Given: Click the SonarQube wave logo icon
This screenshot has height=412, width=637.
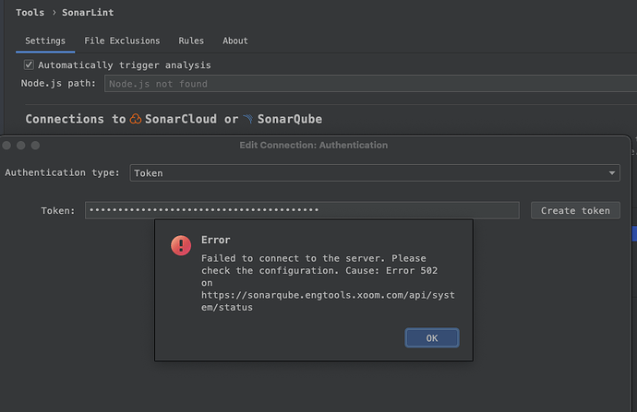Looking at the screenshot, I should coord(247,119).
